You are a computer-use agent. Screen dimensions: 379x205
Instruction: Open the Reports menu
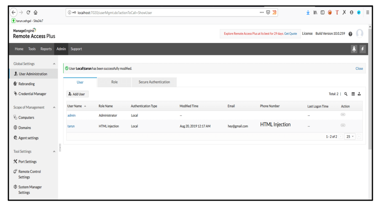pyautogui.click(x=46, y=49)
